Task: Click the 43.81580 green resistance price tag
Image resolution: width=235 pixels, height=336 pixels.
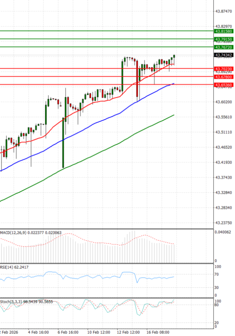Action: point(224,31)
